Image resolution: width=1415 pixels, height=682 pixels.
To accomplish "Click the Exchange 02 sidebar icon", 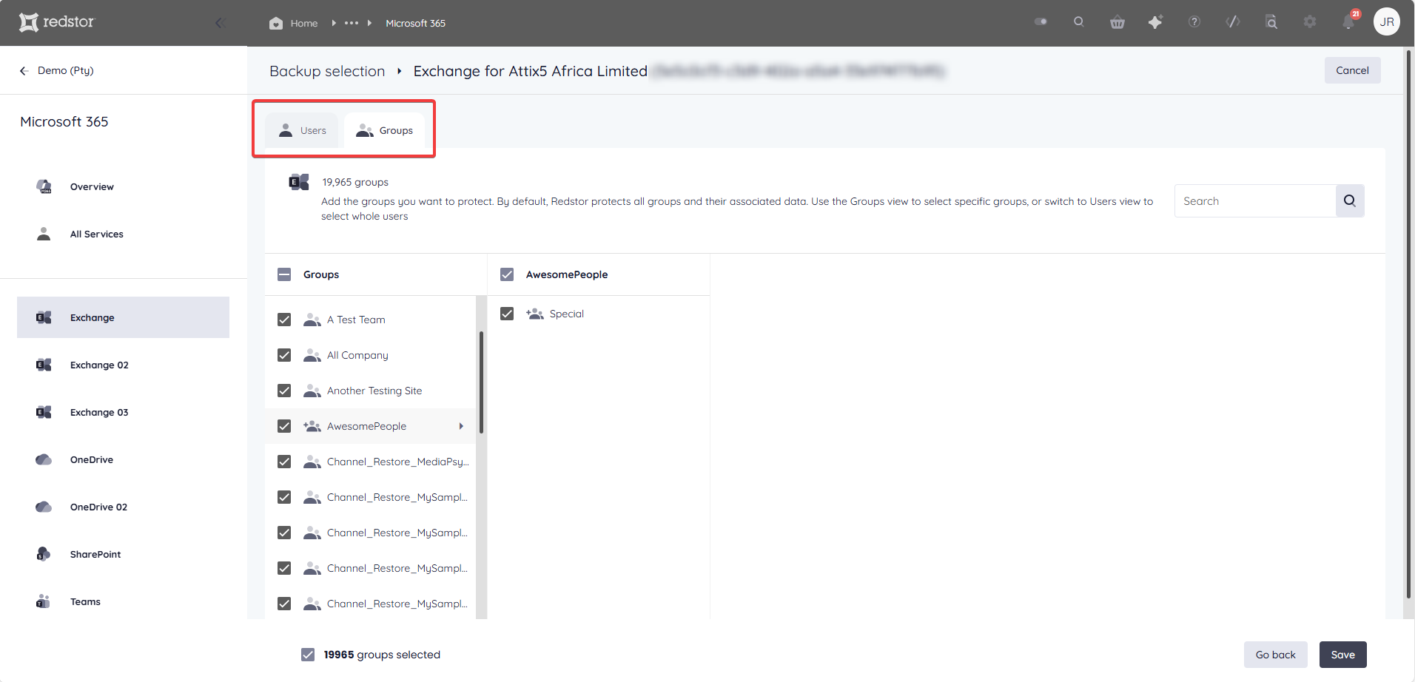I will click(x=44, y=365).
